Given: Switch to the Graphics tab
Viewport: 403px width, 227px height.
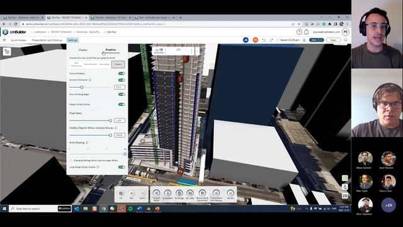Looking at the screenshot, I should 111,50.
